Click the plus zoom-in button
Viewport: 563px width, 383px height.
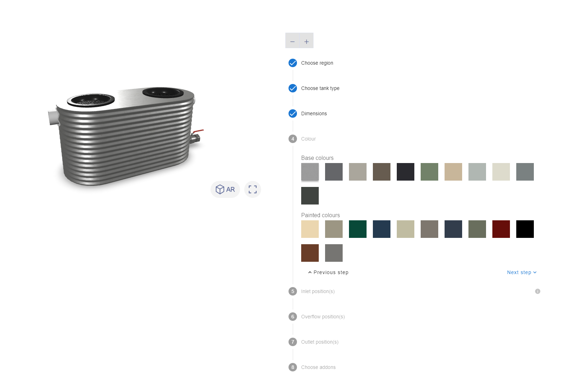[x=306, y=41]
